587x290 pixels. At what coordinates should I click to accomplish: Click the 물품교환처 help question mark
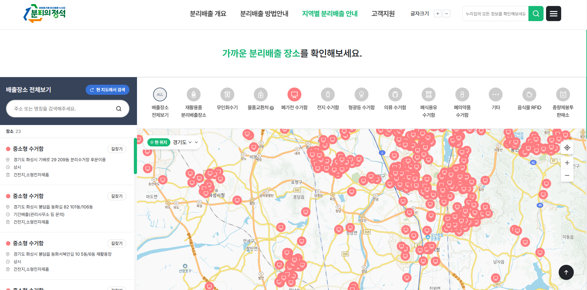click(272, 108)
